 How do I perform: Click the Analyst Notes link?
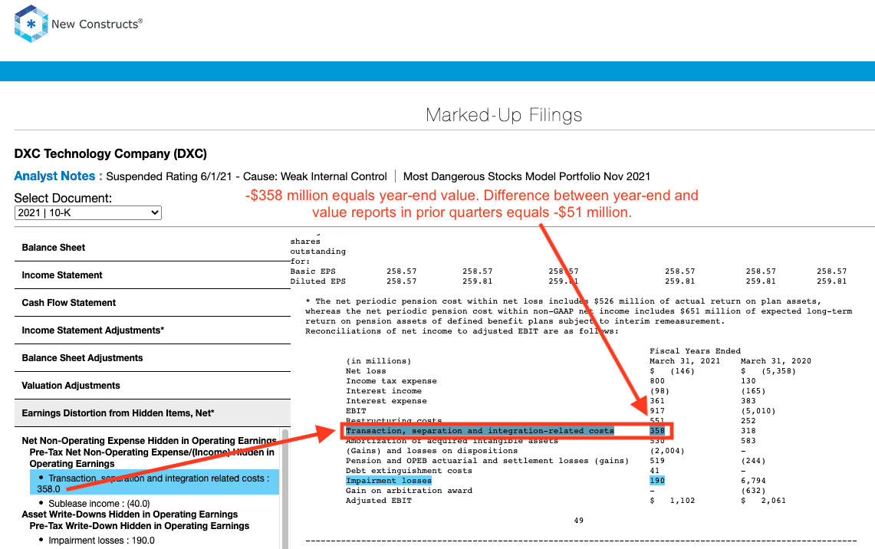(58, 176)
